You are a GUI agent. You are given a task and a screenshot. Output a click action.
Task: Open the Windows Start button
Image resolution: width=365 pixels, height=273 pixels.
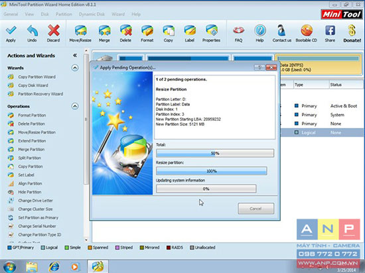click(9, 266)
